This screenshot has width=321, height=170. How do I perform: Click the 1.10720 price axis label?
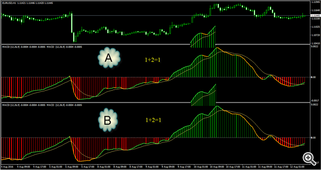(x=316, y=35)
